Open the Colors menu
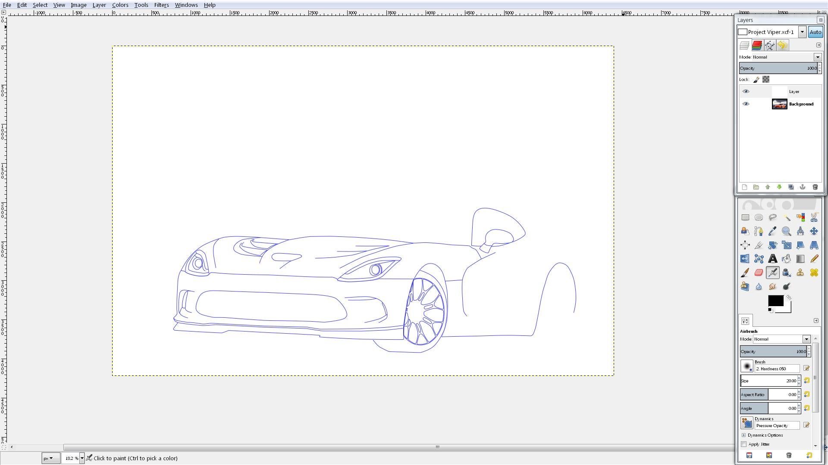828x465 pixels. click(x=120, y=5)
